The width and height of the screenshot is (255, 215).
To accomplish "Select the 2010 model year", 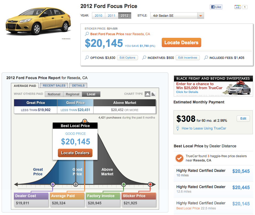I will click(x=98, y=15).
